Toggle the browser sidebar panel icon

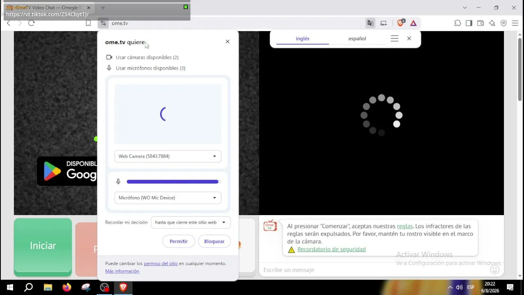pos(469,23)
